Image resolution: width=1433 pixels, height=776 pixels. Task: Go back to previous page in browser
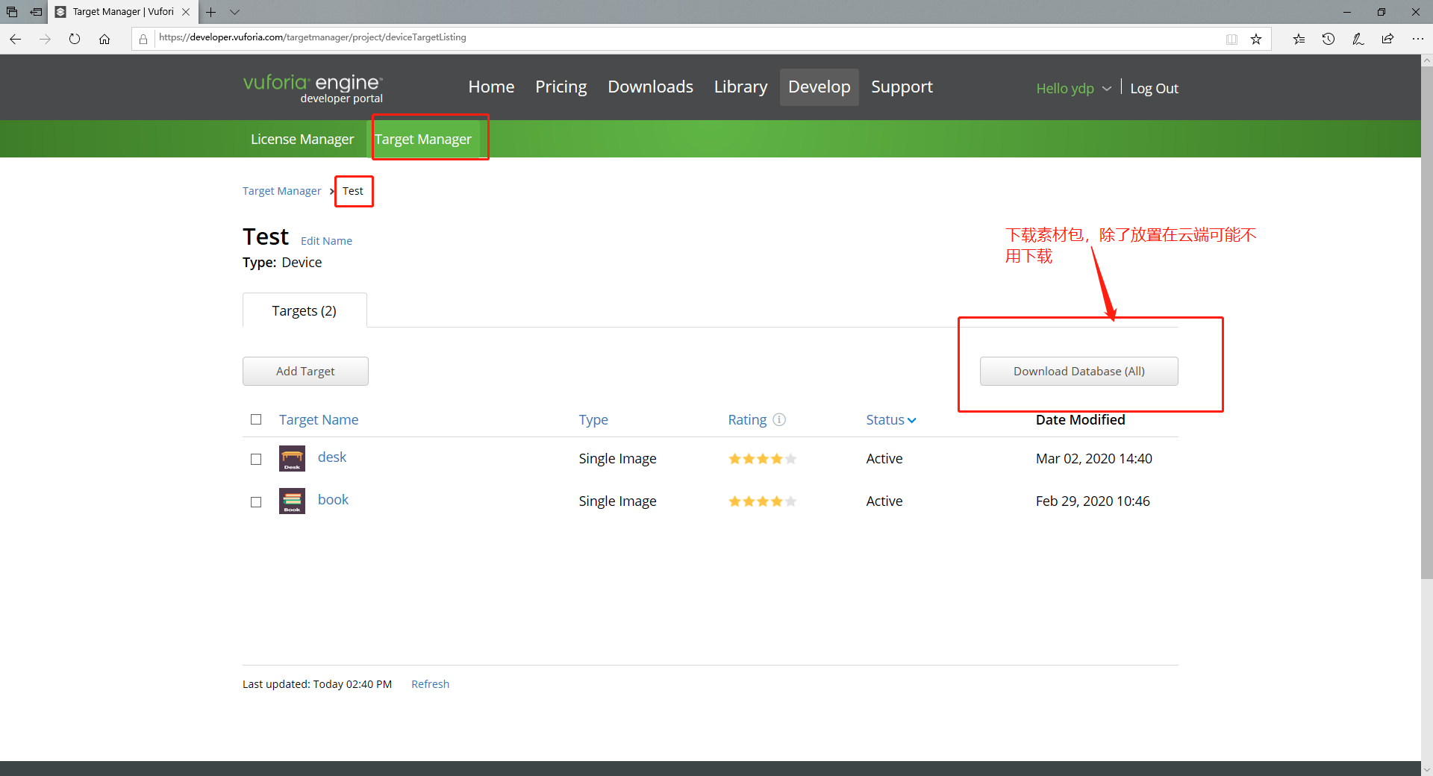click(15, 39)
